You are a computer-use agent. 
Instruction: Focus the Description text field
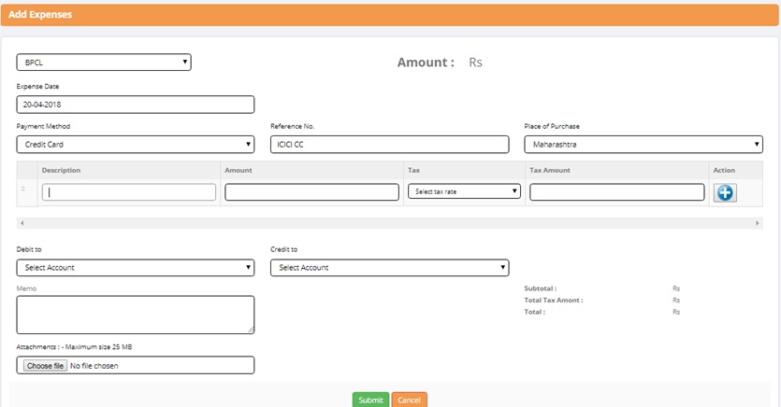coord(129,192)
